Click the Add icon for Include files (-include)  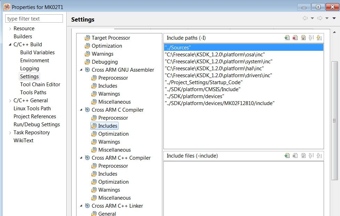(x=287, y=156)
